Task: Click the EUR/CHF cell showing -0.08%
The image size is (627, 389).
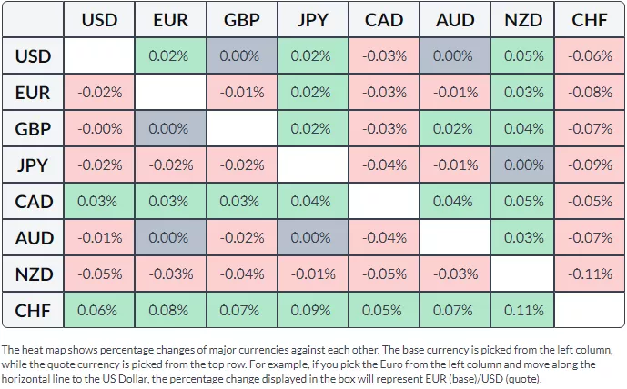Action: [x=590, y=92]
